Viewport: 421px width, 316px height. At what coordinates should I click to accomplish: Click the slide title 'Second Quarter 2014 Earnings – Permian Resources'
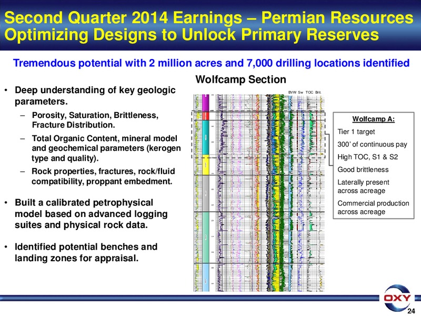[209, 18]
